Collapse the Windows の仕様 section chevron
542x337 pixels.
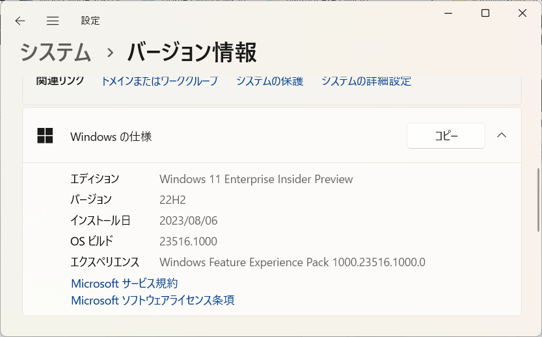tap(501, 136)
